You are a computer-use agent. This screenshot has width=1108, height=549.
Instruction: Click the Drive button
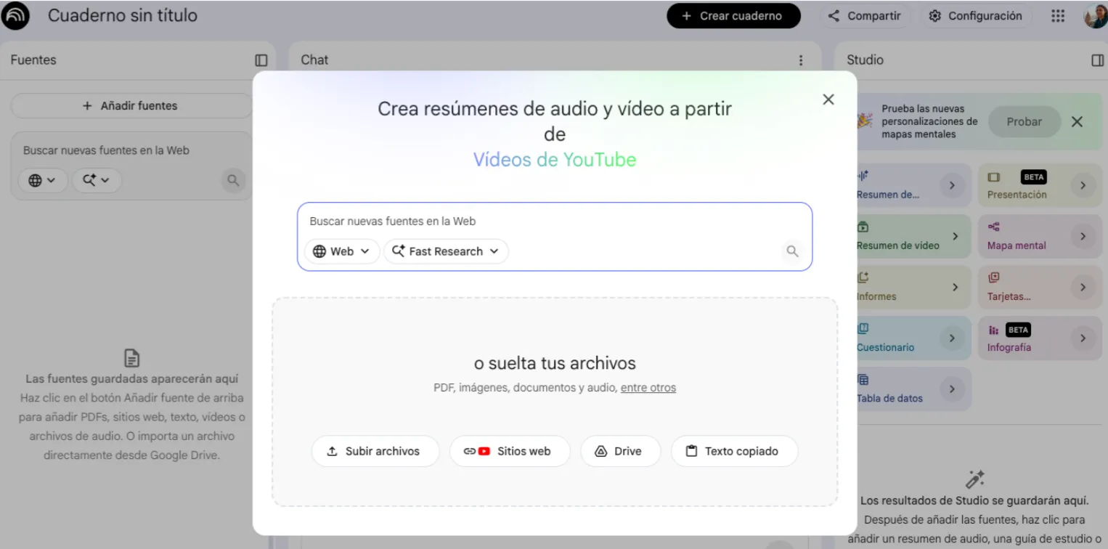(x=620, y=451)
